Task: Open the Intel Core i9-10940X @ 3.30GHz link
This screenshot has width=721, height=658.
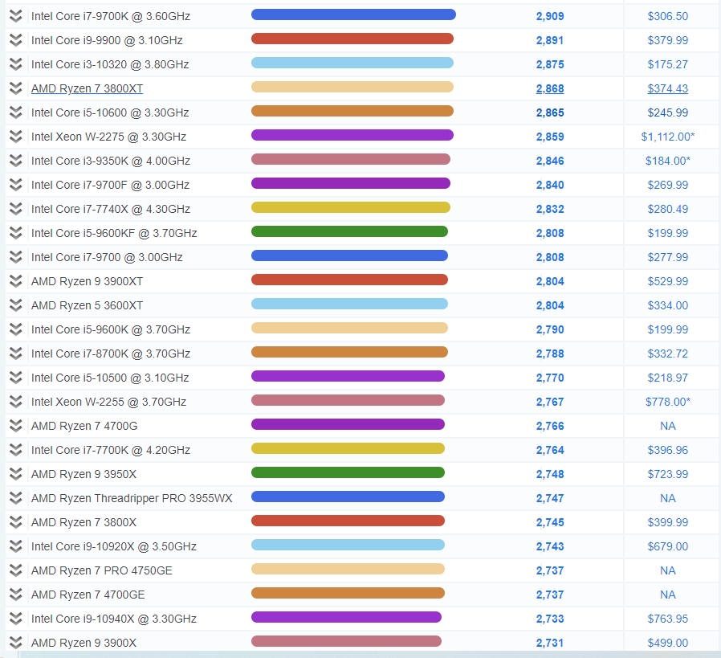Action: (113, 619)
